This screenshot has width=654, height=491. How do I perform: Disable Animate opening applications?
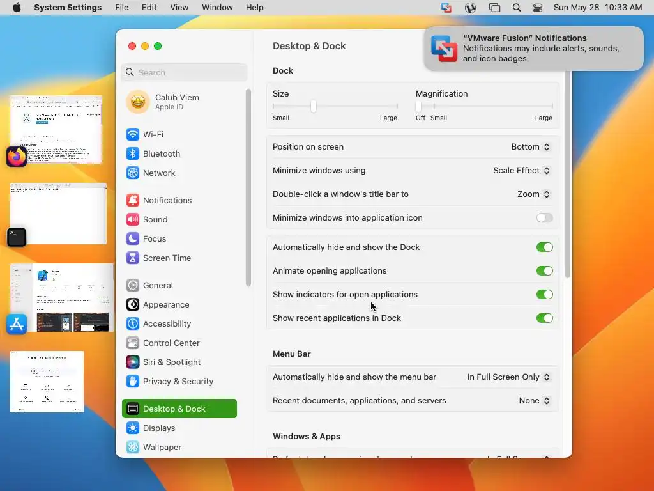pyautogui.click(x=544, y=271)
